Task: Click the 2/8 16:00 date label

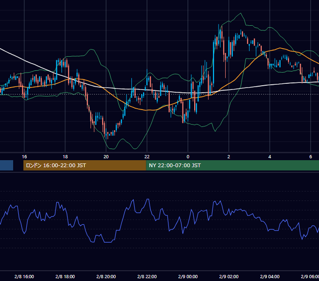Action: tap(24, 276)
